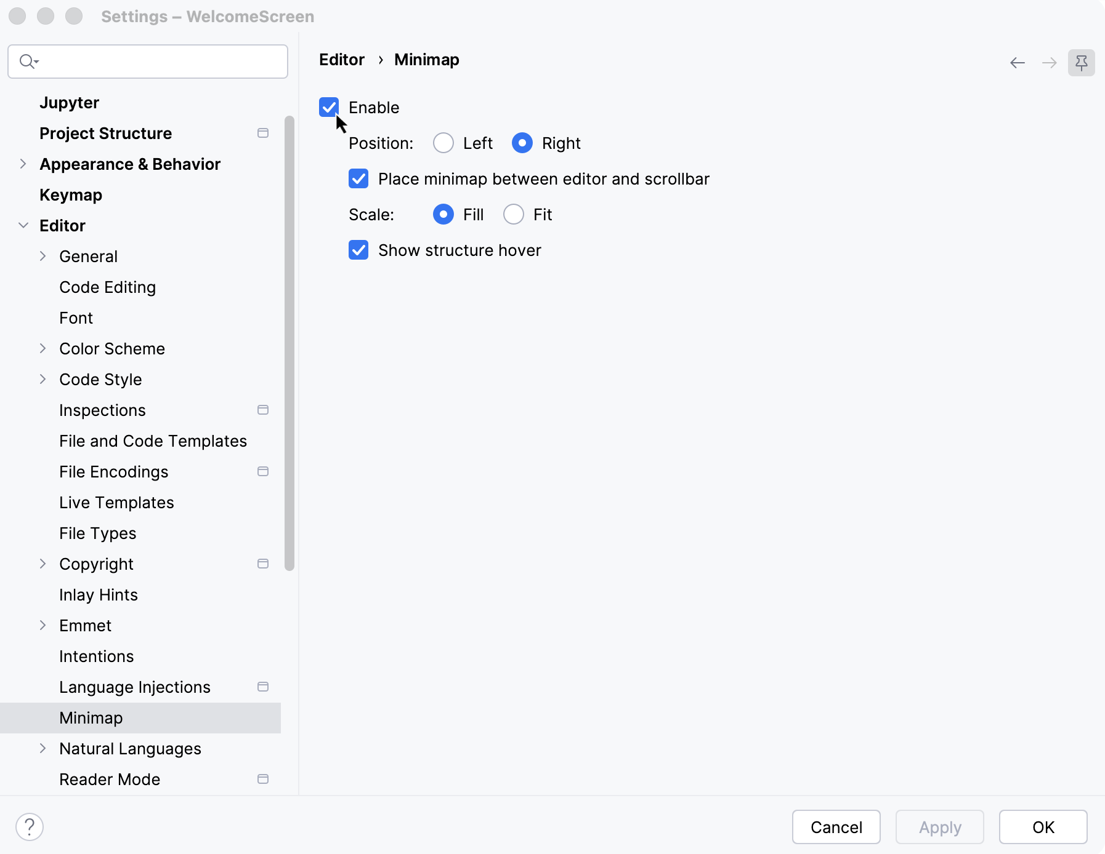Image resolution: width=1105 pixels, height=854 pixels.
Task: Select Fit scale radio button
Action: coord(514,214)
